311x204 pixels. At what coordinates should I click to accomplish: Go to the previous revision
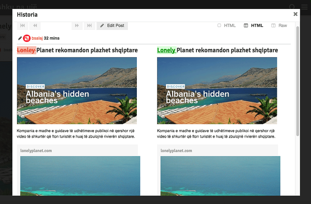35,26
